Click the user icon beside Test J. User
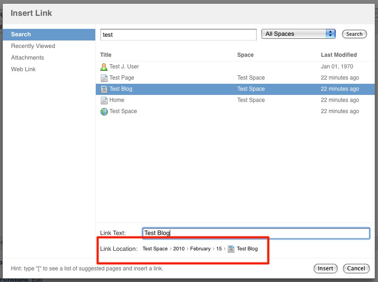 104,67
